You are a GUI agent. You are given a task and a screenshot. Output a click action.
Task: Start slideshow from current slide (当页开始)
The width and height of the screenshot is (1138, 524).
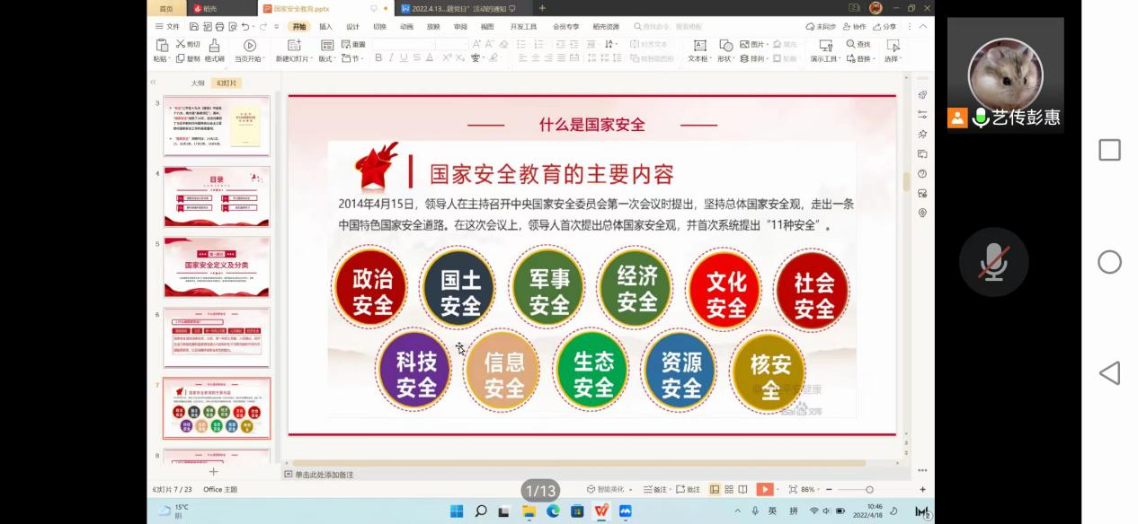(x=249, y=45)
